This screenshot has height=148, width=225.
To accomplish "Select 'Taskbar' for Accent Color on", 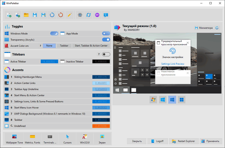I will click(x=64, y=46).
